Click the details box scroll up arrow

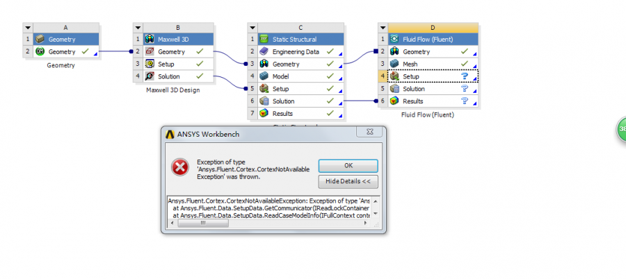(x=376, y=201)
